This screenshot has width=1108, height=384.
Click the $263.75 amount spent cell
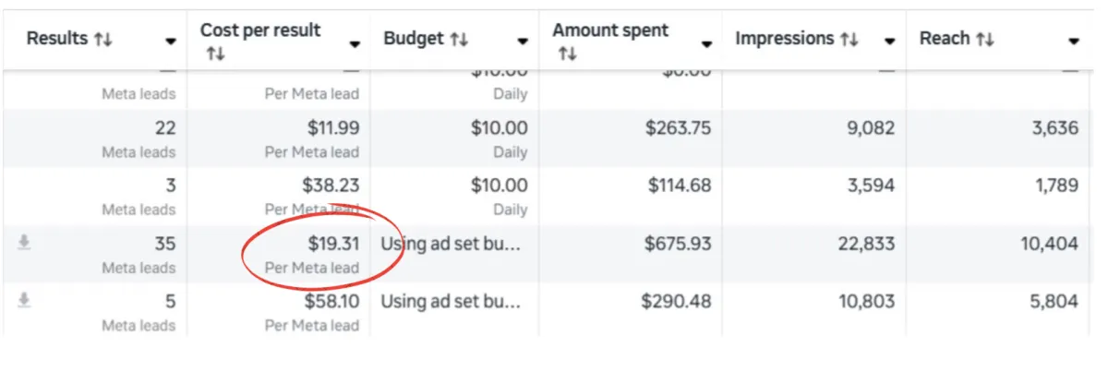click(678, 128)
